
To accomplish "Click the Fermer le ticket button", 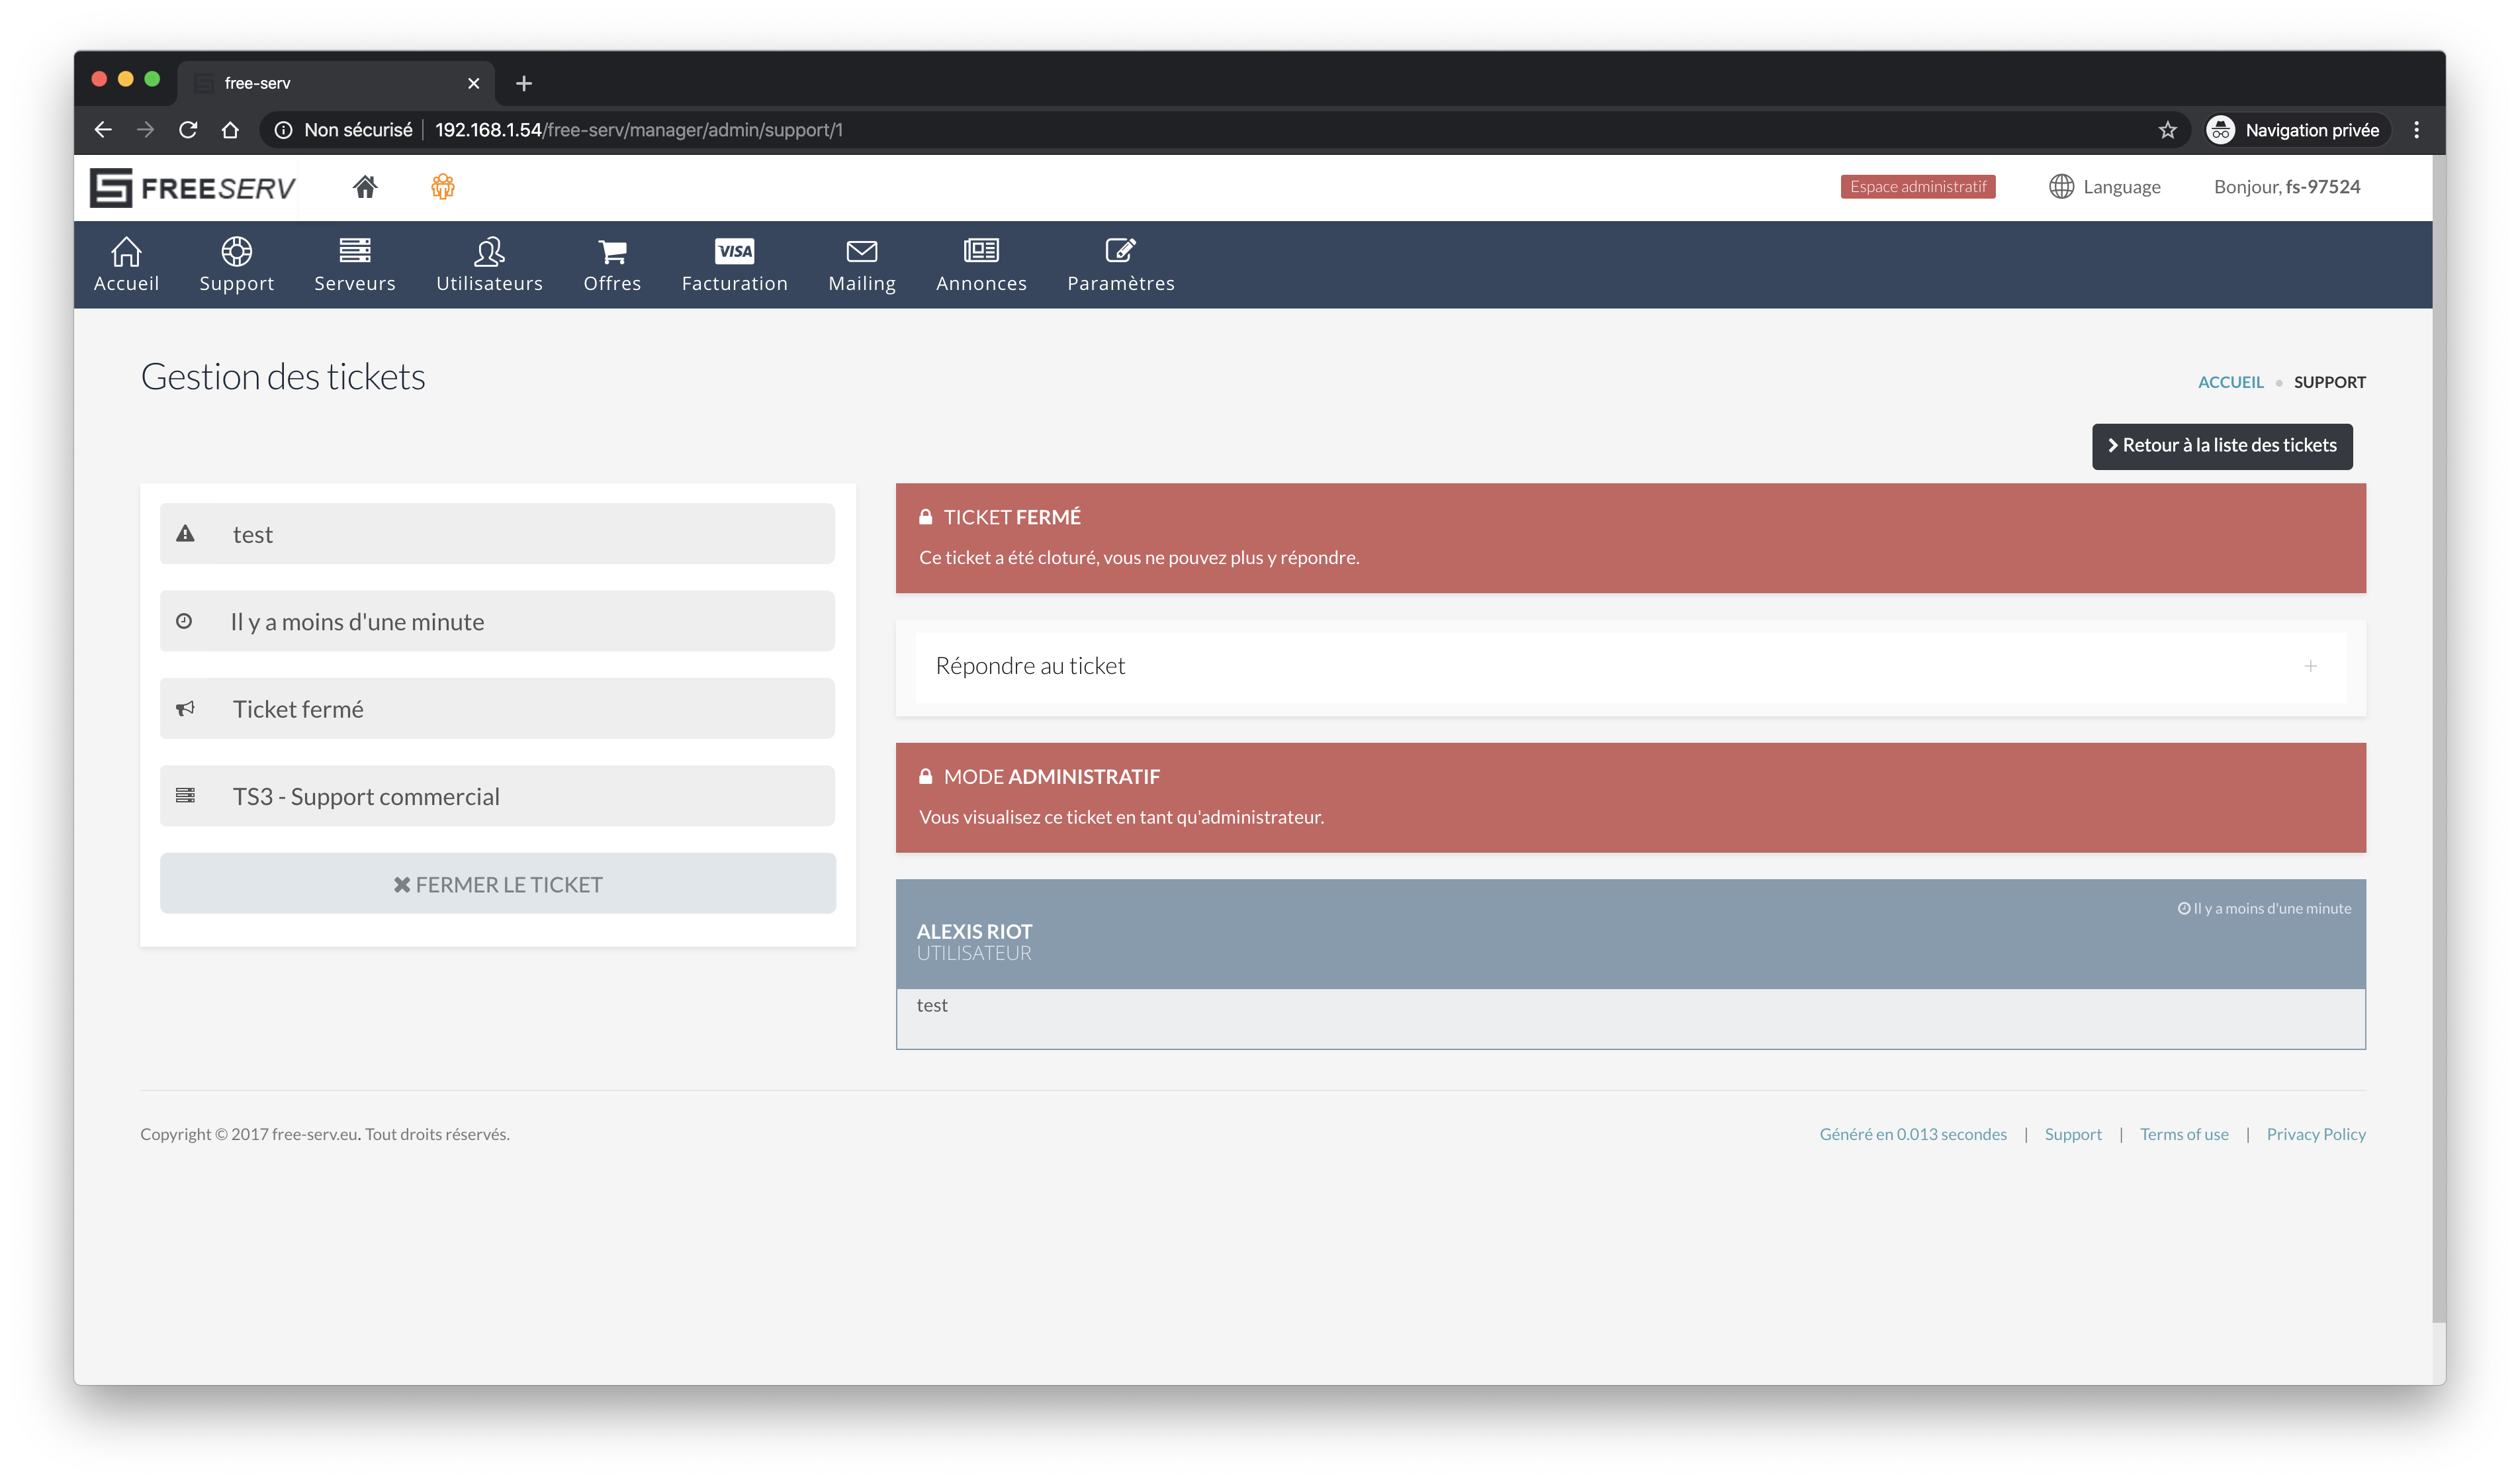I will [x=497, y=884].
